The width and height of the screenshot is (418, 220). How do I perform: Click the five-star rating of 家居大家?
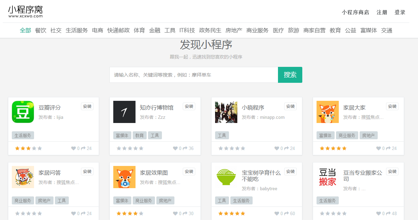[333, 148]
